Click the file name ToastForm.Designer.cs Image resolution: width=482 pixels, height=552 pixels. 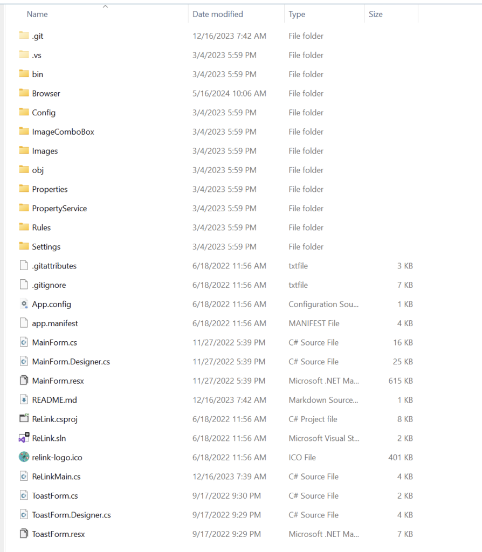tap(72, 515)
